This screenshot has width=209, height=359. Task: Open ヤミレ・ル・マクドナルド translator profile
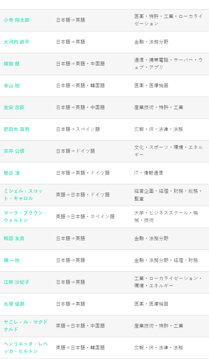point(26,326)
